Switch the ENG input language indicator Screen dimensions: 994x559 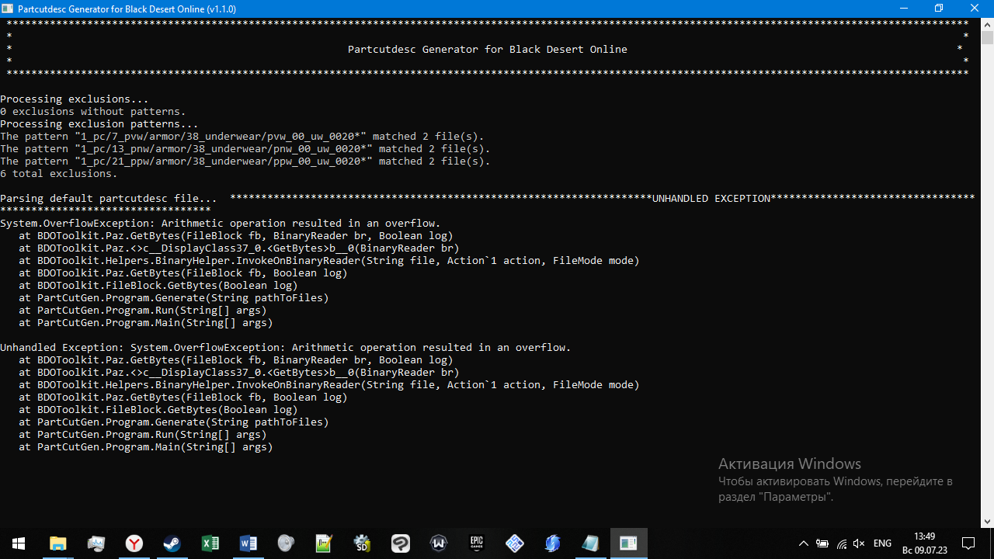(x=883, y=543)
